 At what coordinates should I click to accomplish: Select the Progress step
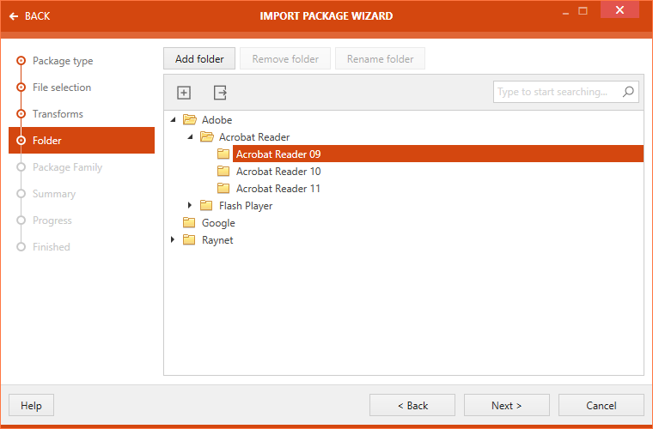(52, 221)
